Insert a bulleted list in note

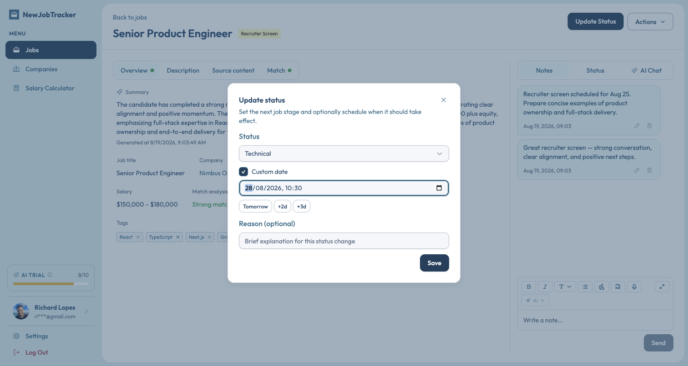coord(585,287)
